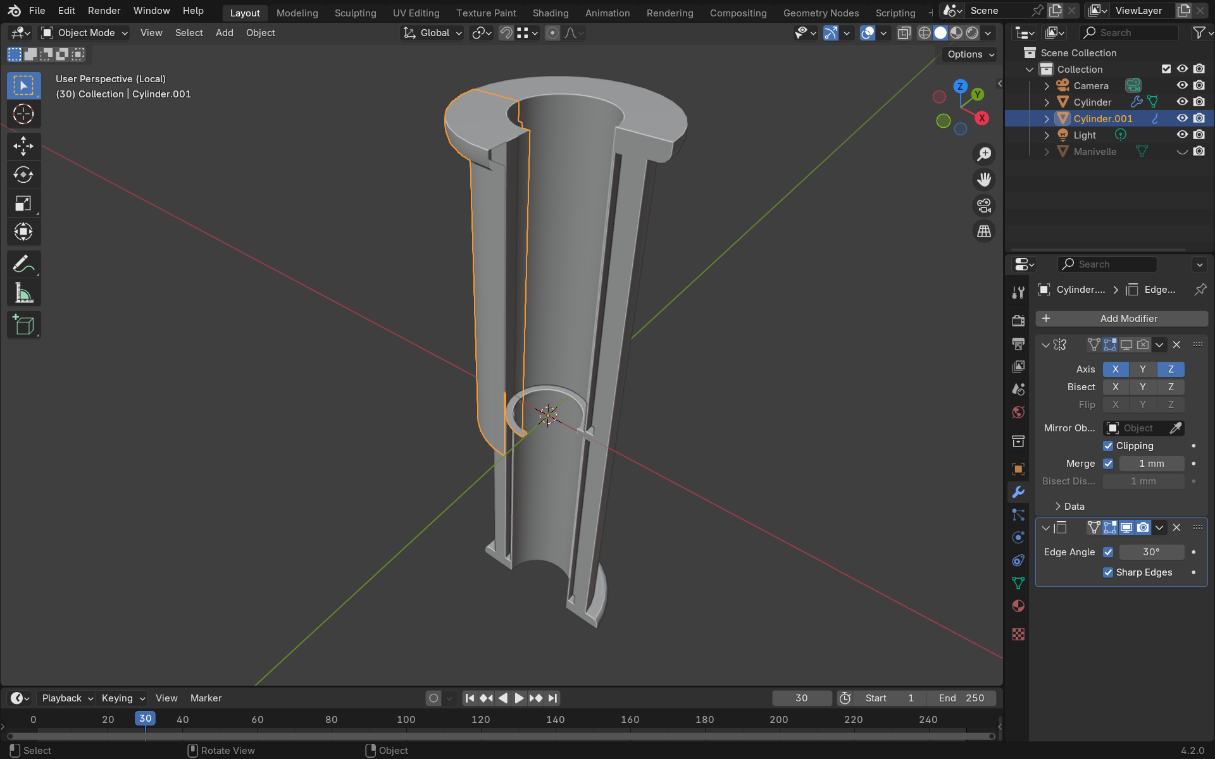Disable the Sharp Edges checkbox
This screenshot has width=1215, height=759.
coord(1108,572)
